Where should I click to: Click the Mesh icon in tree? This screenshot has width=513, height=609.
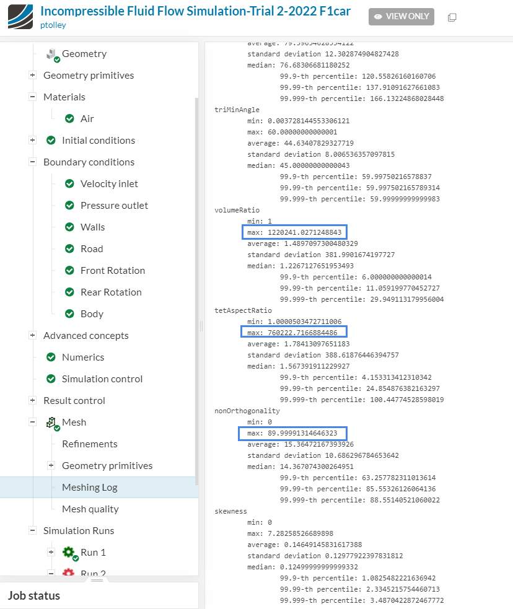[52, 423]
